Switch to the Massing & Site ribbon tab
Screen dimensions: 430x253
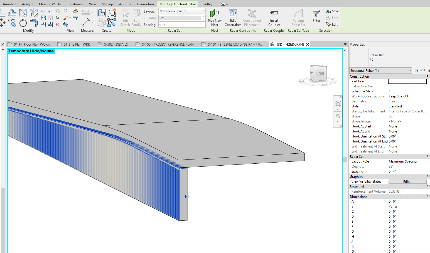50,4
